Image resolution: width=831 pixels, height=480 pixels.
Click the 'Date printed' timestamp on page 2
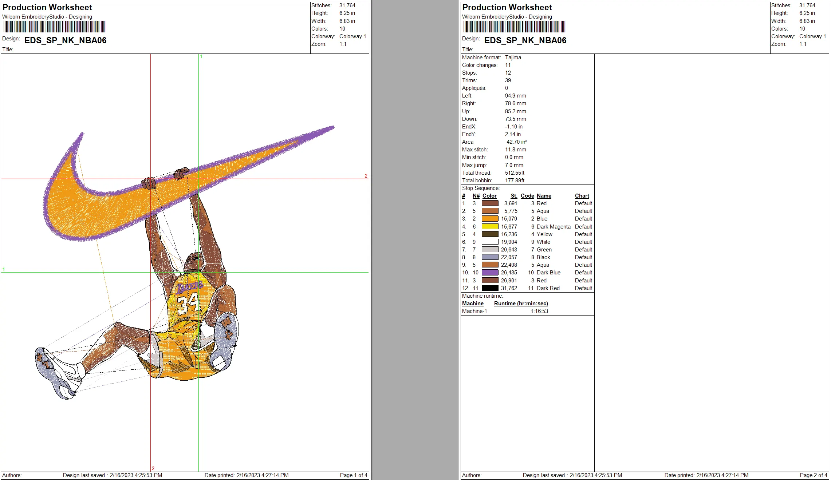point(722,475)
